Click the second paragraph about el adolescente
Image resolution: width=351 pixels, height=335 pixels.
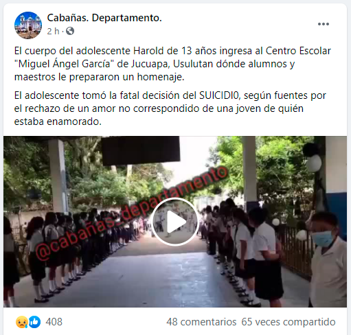(x=170, y=108)
